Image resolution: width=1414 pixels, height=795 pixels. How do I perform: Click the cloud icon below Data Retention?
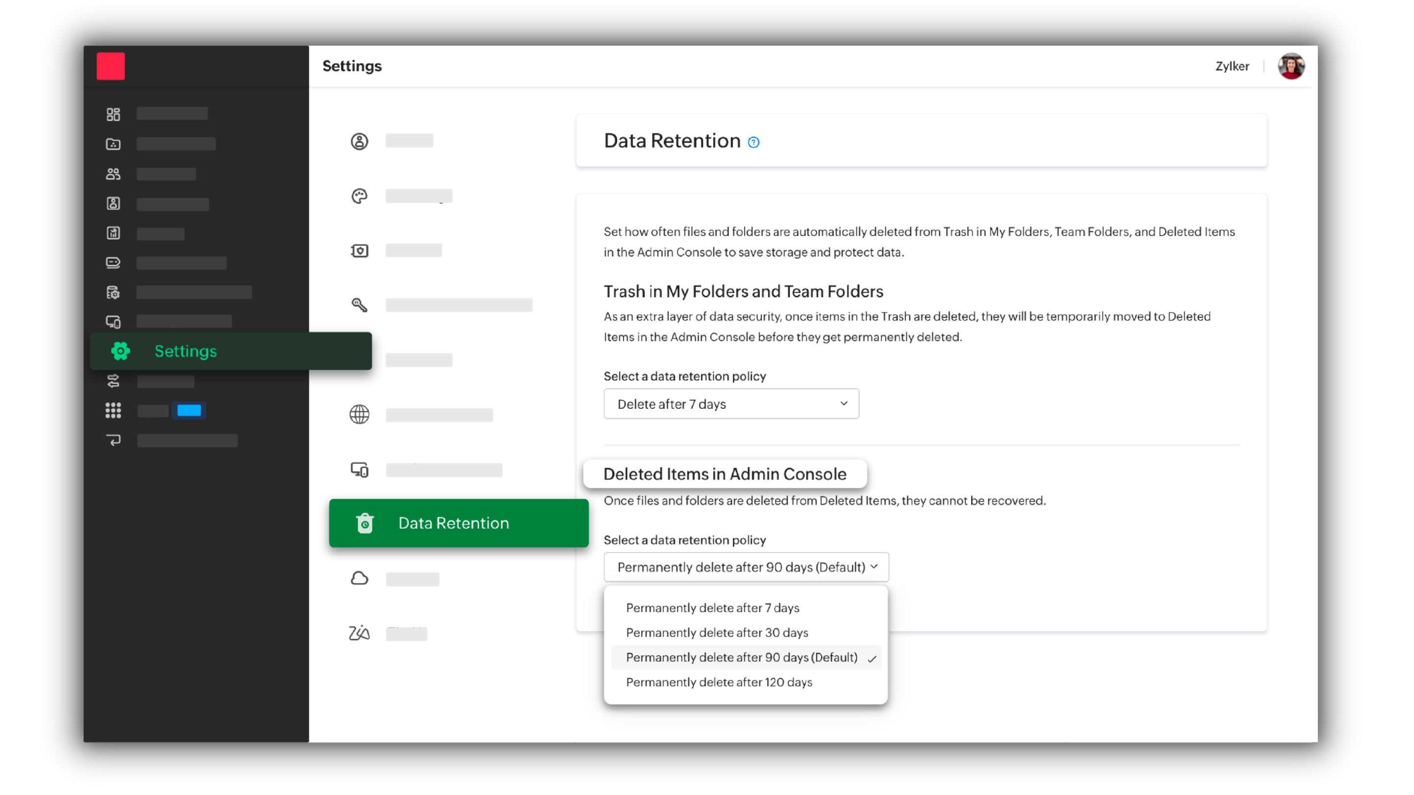(x=360, y=578)
